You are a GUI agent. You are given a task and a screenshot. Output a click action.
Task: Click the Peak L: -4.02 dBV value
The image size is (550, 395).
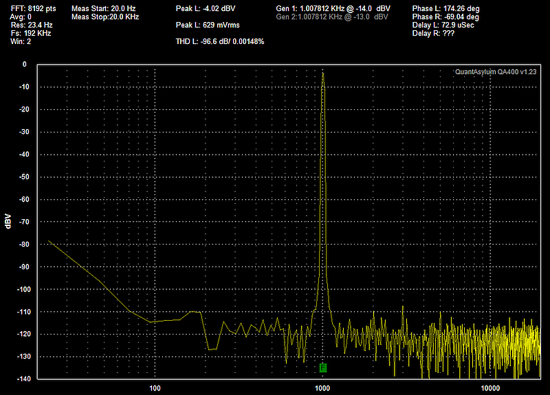tap(206, 8)
